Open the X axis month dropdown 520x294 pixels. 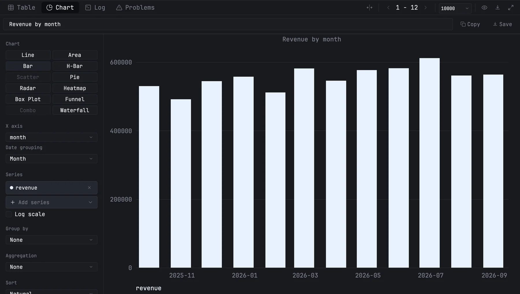pos(51,137)
